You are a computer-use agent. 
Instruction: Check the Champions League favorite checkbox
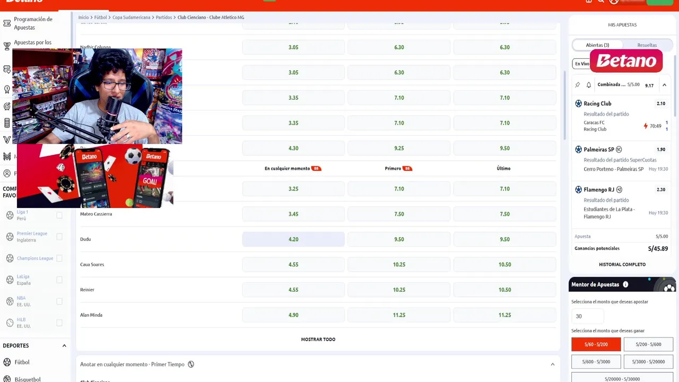59,258
